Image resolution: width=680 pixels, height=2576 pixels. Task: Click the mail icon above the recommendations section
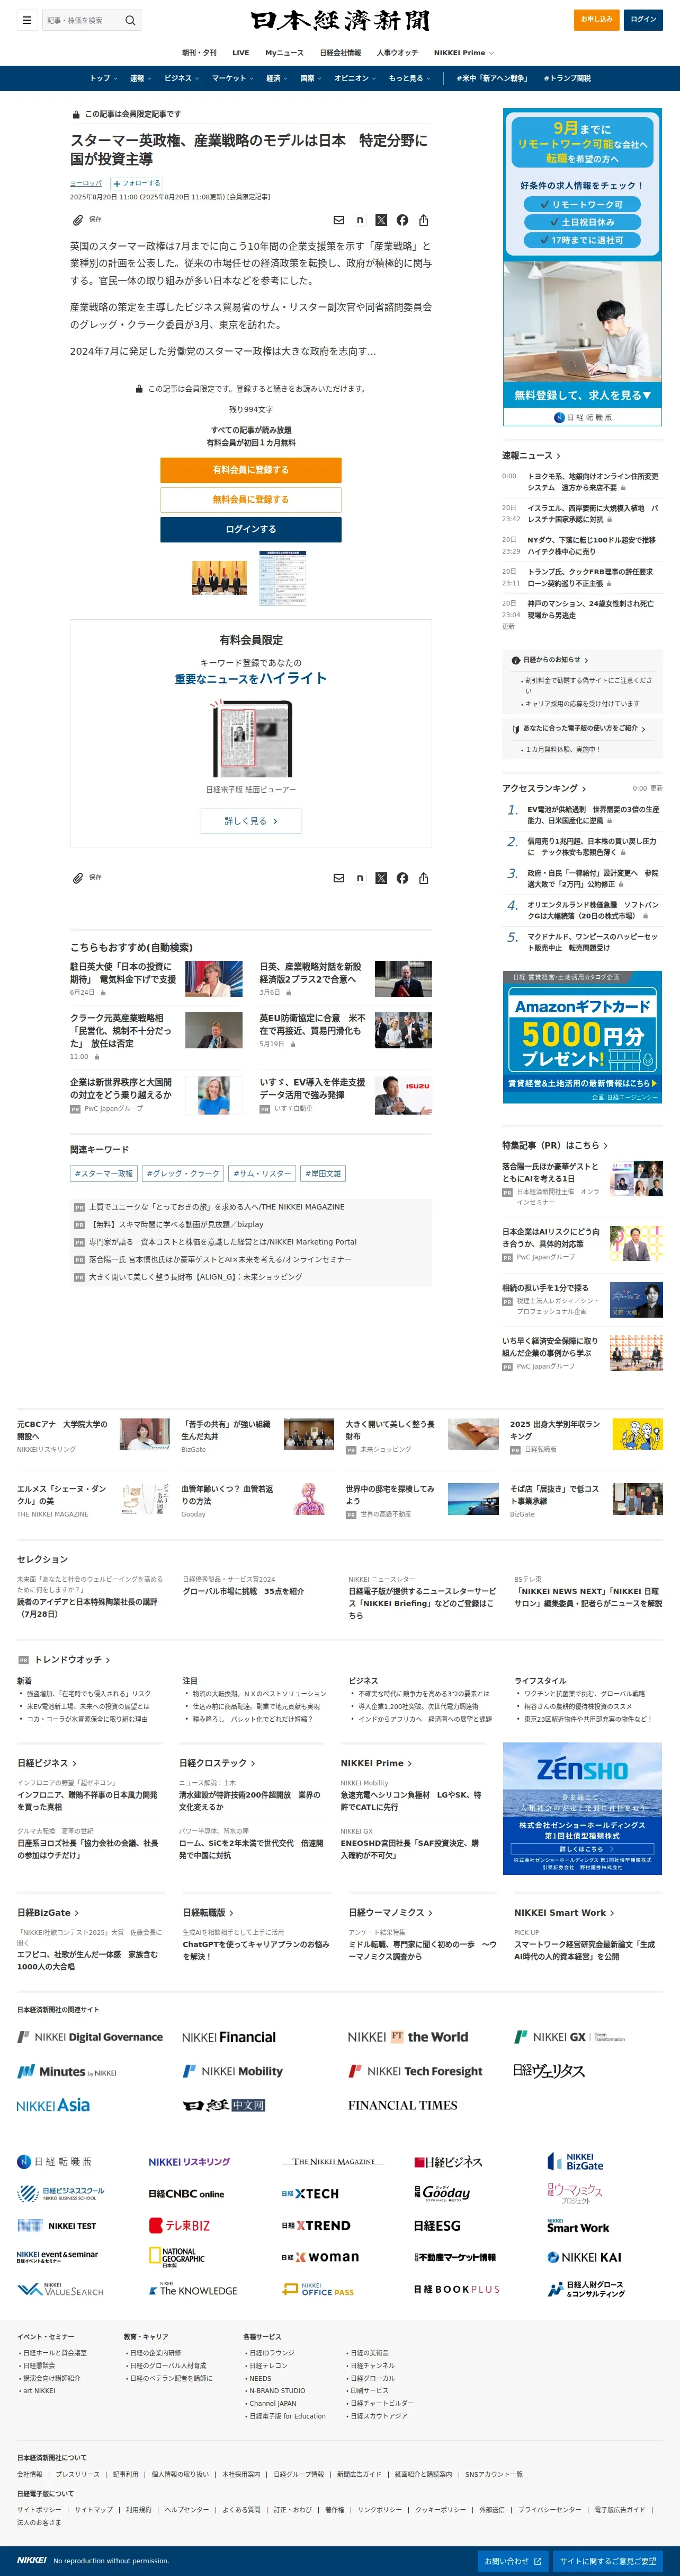pos(338,878)
